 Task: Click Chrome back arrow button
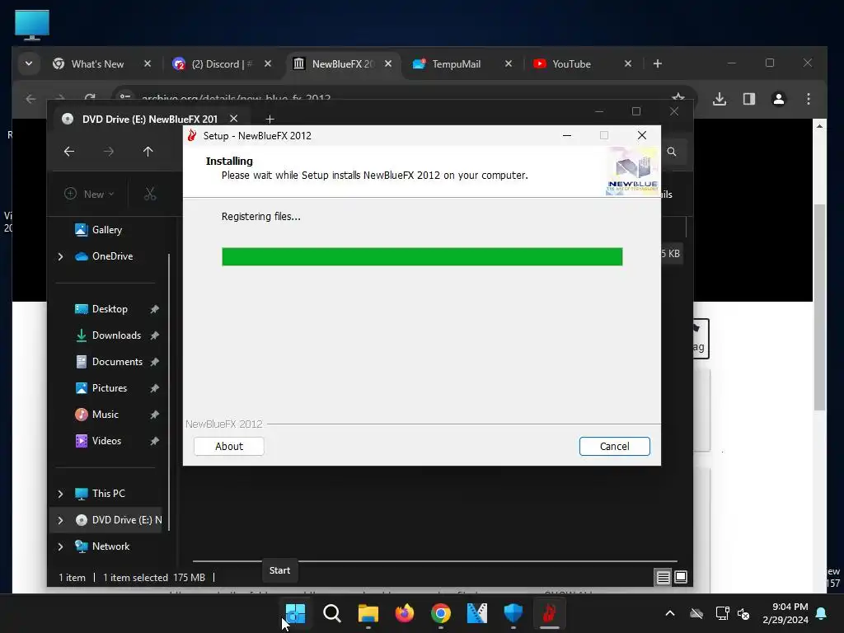pos(30,99)
